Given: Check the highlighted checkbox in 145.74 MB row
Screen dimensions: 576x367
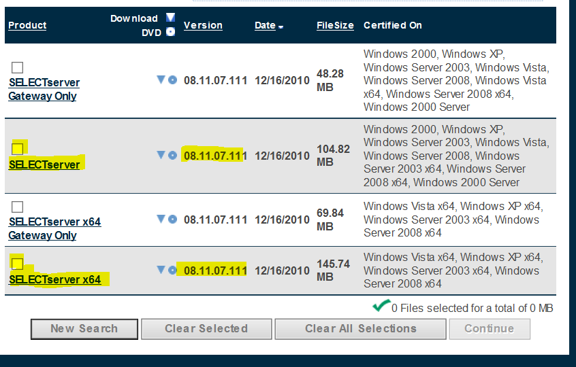Looking at the screenshot, I should pos(17,263).
